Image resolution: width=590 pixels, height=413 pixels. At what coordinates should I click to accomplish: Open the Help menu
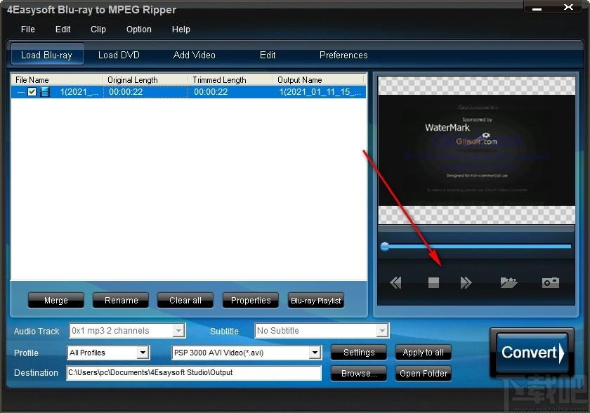tap(181, 29)
